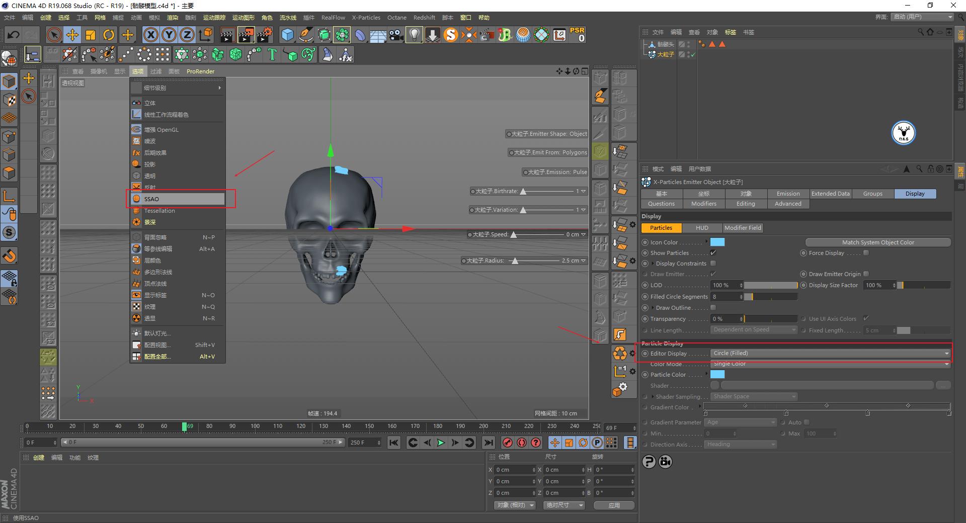Viewport: 966px width, 523px height.
Task: Open the Sketch and Toon 'S' icon
Action: pyautogui.click(x=451, y=35)
